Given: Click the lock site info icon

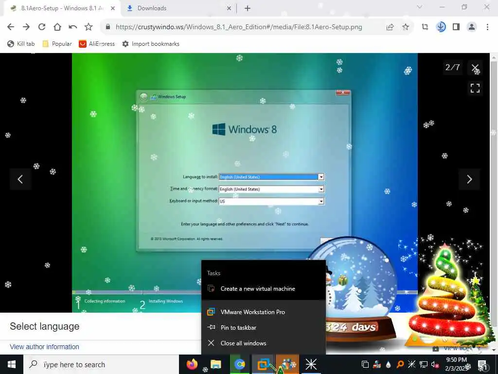Looking at the screenshot, I should tap(108, 27).
